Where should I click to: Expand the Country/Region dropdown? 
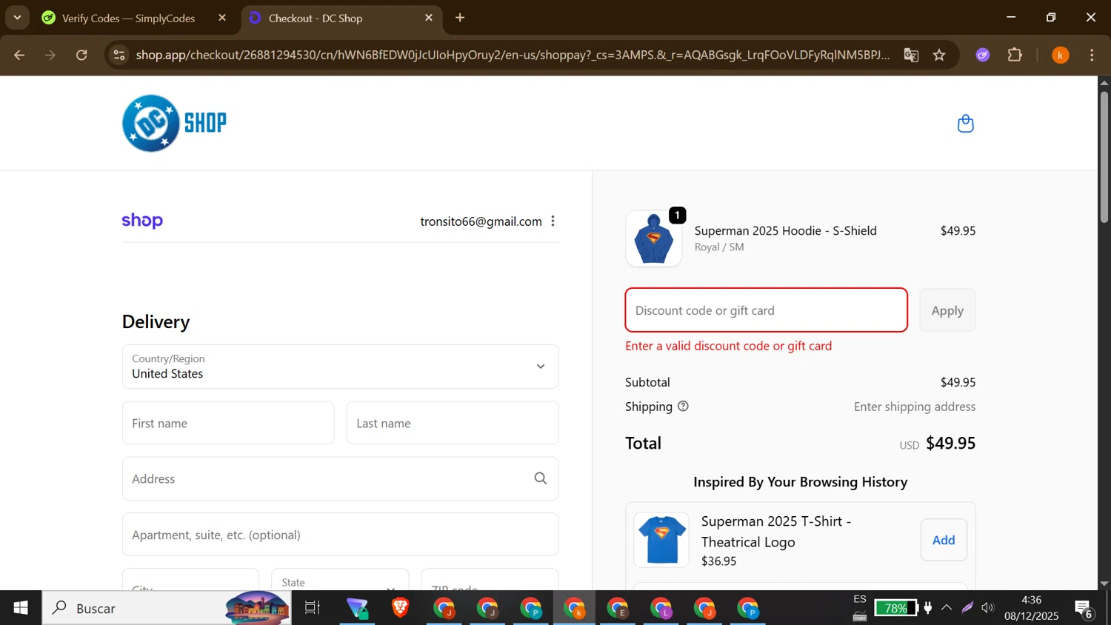tap(340, 367)
